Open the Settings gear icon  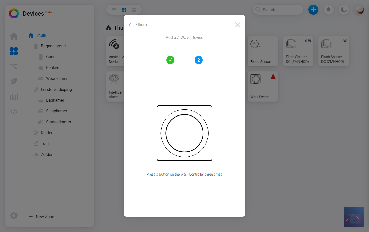(x=14, y=215)
